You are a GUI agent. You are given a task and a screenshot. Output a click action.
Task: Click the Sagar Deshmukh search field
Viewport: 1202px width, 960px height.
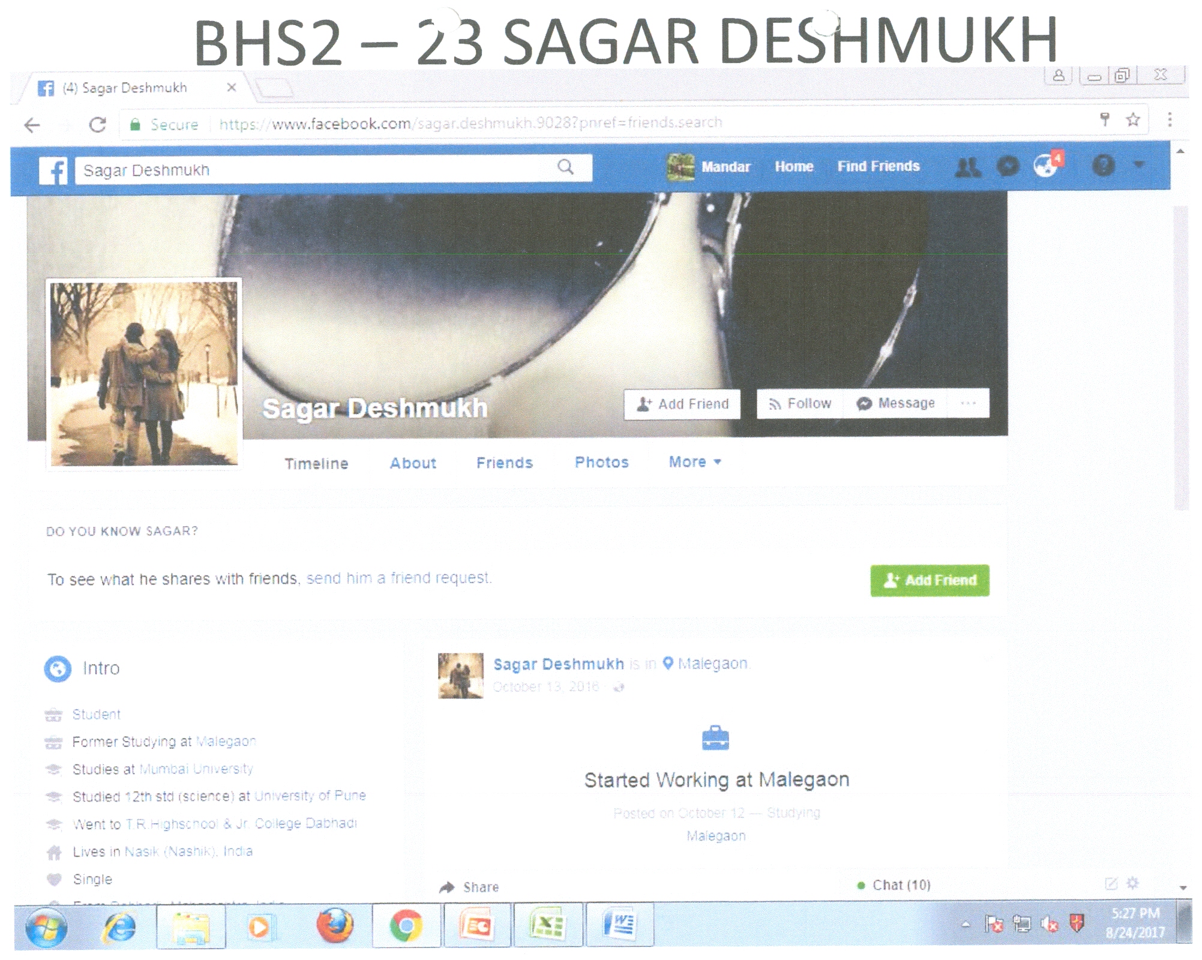312,170
